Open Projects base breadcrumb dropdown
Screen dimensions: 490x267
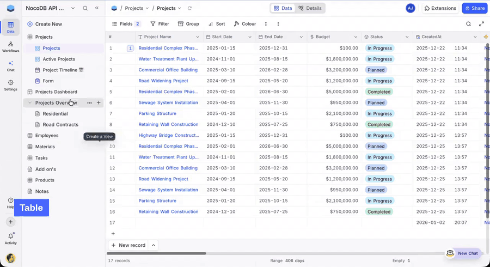147,8
